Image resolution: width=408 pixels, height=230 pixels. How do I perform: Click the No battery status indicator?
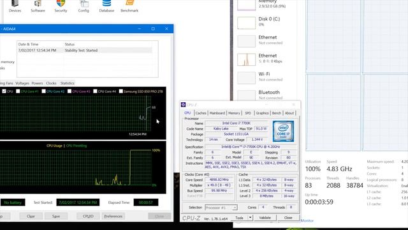[x=13, y=203]
